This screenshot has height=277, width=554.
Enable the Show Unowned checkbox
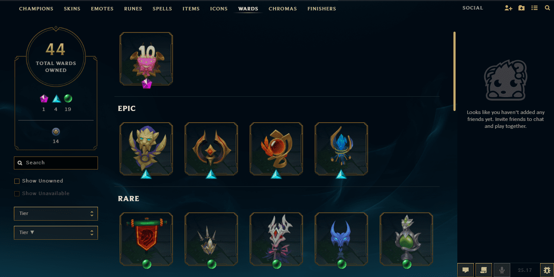pos(17,181)
